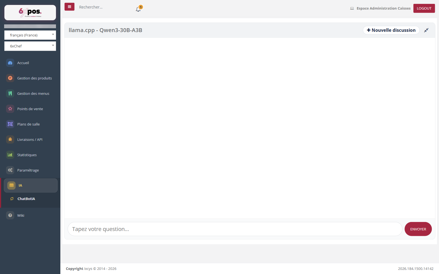The height and width of the screenshot is (274, 439).
Task: Open the Paramétrage menu
Action: click(30, 170)
